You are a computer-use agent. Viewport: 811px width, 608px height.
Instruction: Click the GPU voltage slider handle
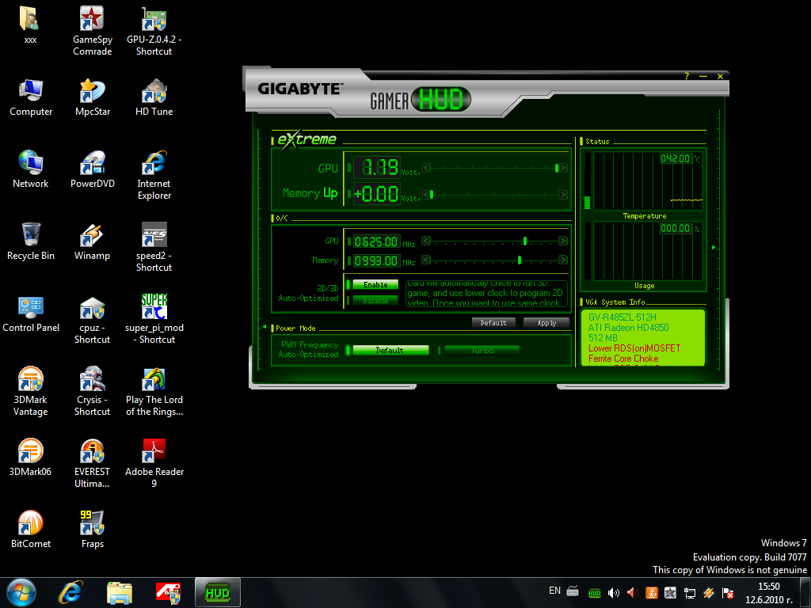[x=557, y=168]
